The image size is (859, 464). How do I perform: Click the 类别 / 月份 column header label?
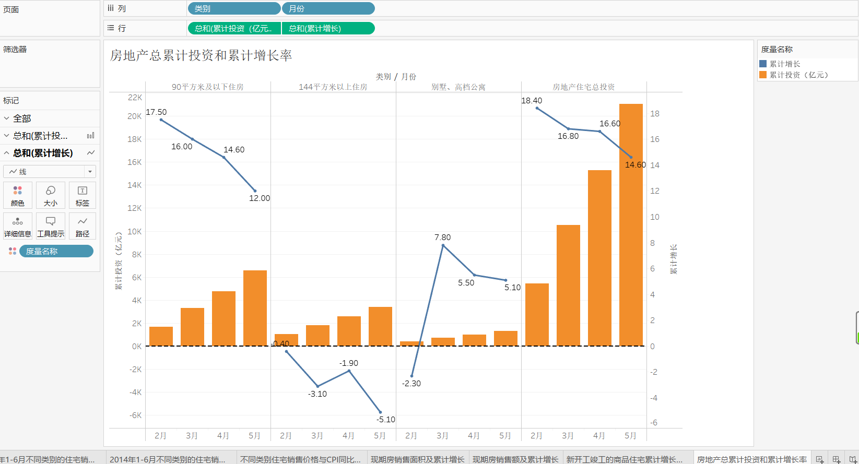pyautogui.click(x=396, y=76)
